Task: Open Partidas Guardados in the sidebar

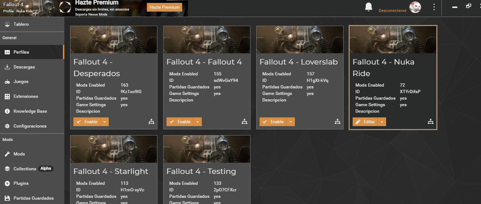Action: [x=32, y=198]
